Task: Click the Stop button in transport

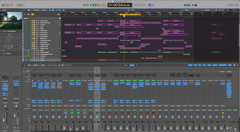Action: coord(91,5)
